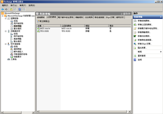Click the up one level icon
Viewport: 163px width, 114px height.
[11, 9]
